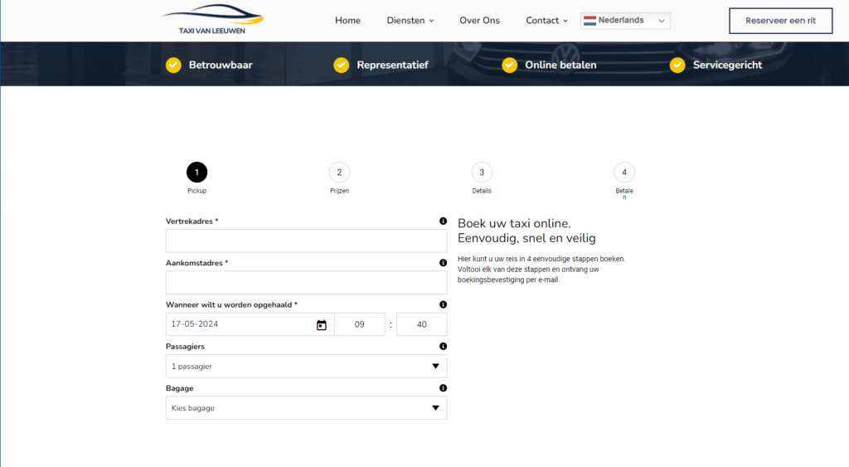The image size is (849, 467).
Task: Select step 2 Prijzen
Action: [339, 173]
